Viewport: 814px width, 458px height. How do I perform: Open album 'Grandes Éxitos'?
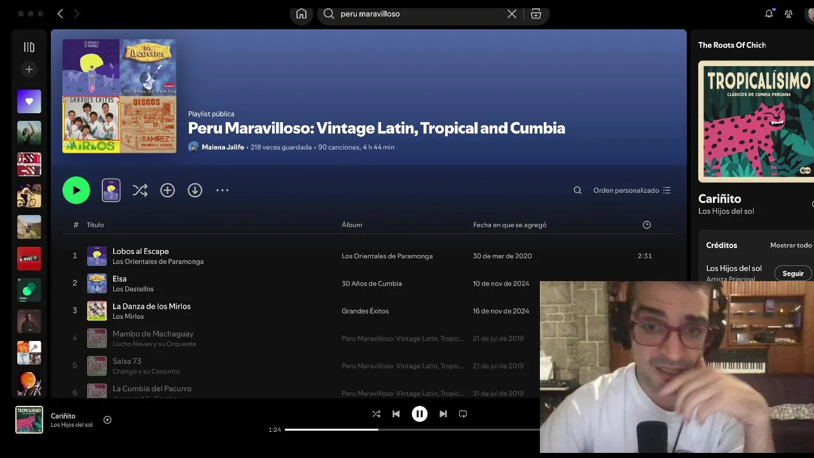pos(365,311)
